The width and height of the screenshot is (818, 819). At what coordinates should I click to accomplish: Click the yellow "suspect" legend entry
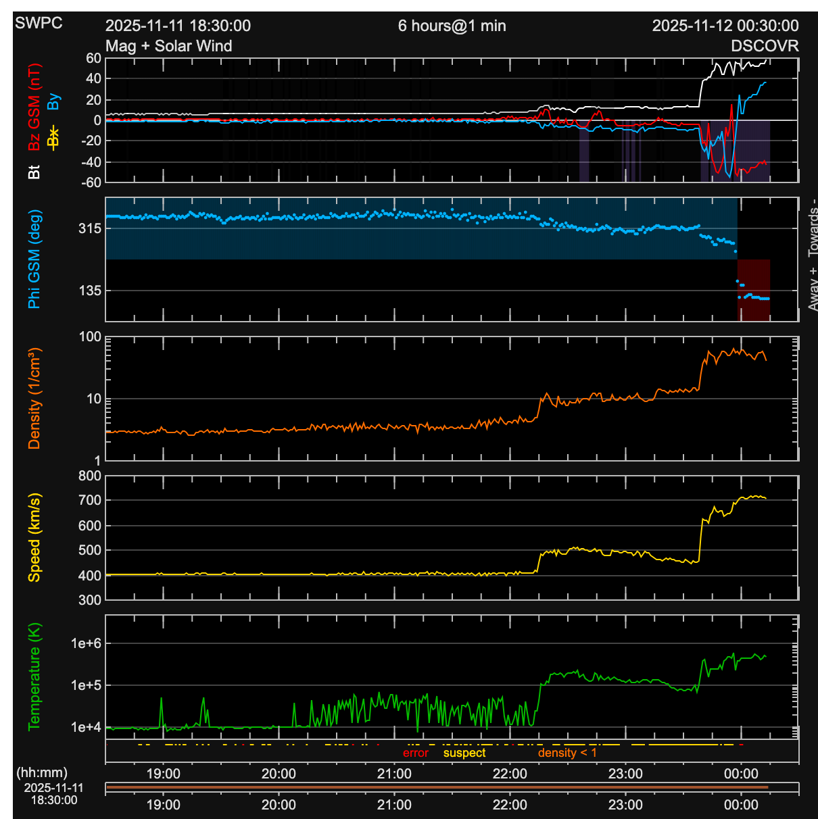tap(464, 753)
